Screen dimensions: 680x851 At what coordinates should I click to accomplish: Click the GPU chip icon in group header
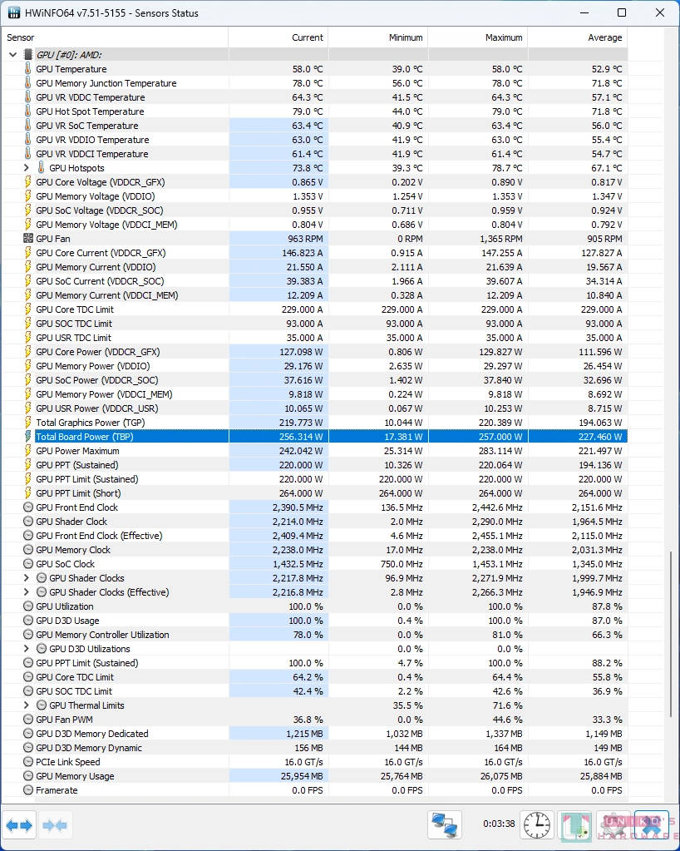coord(28,55)
